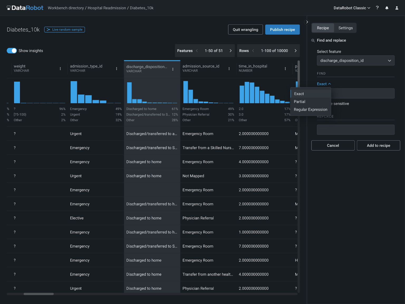
Task: Open the Select feature dropdown
Action: 355,60
